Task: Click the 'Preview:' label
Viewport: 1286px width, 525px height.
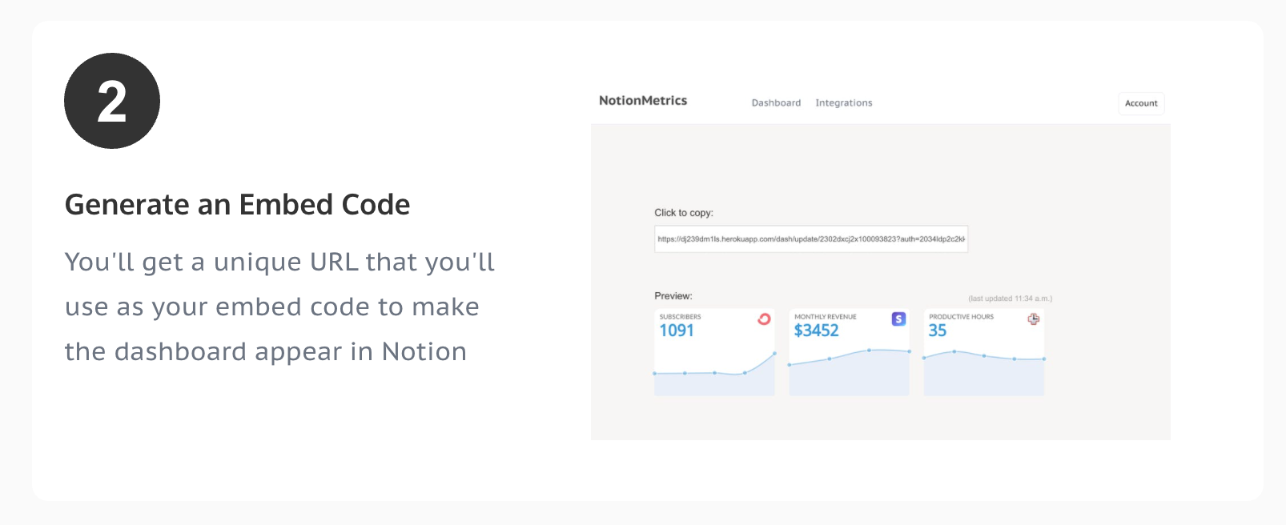Action: [x=673, y=294]
